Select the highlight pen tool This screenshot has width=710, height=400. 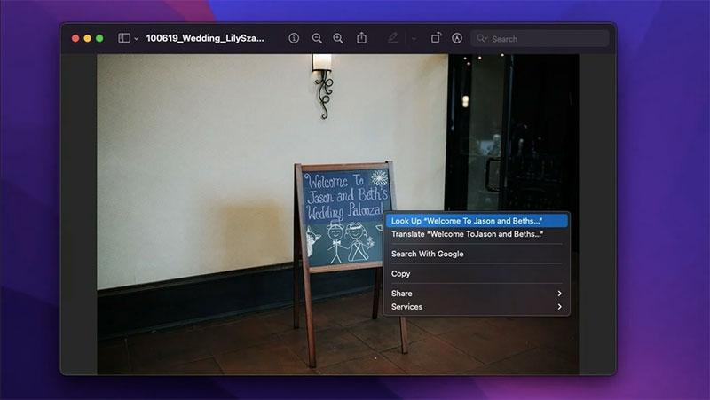(x=392, y=38)
